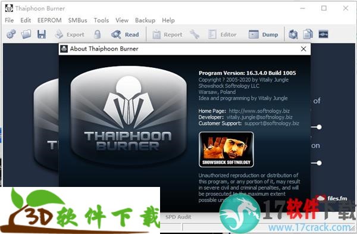The height and width of the screenshot is (234, 357).
Task: Open the Edit menu
Action: 26,20
